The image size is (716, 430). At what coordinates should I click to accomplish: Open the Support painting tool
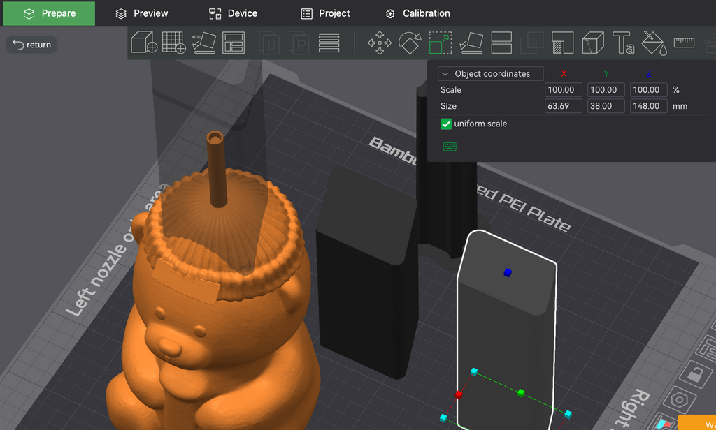click(563, 43)
